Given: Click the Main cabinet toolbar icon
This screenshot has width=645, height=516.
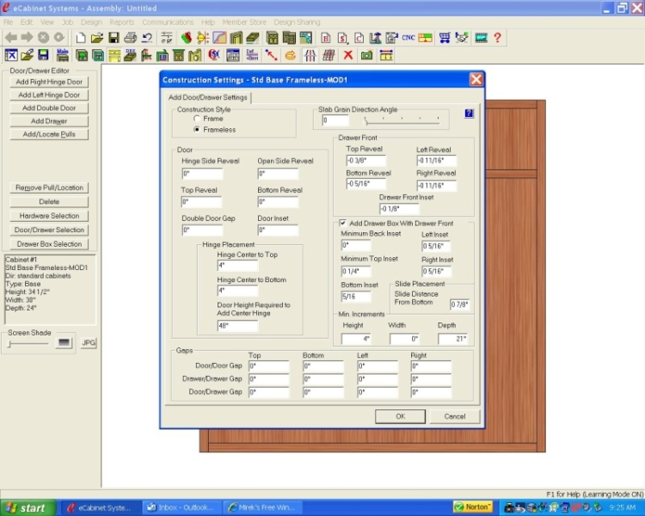Looking at the screenshot, I should (63, 55).
